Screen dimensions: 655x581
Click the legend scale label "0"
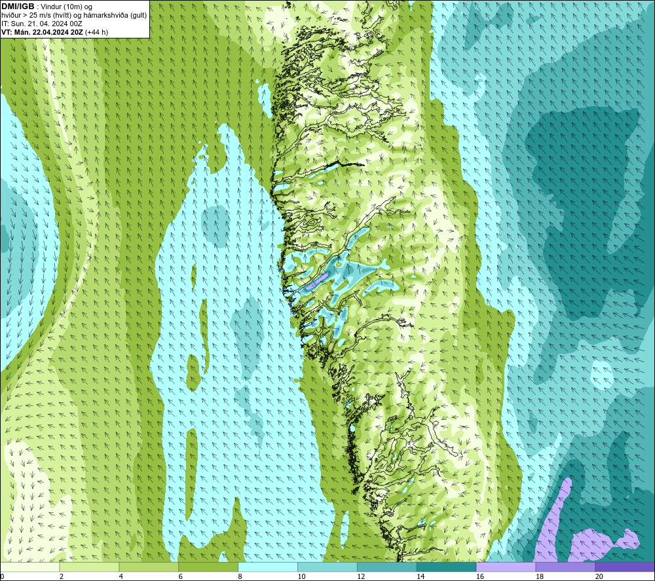3,577
